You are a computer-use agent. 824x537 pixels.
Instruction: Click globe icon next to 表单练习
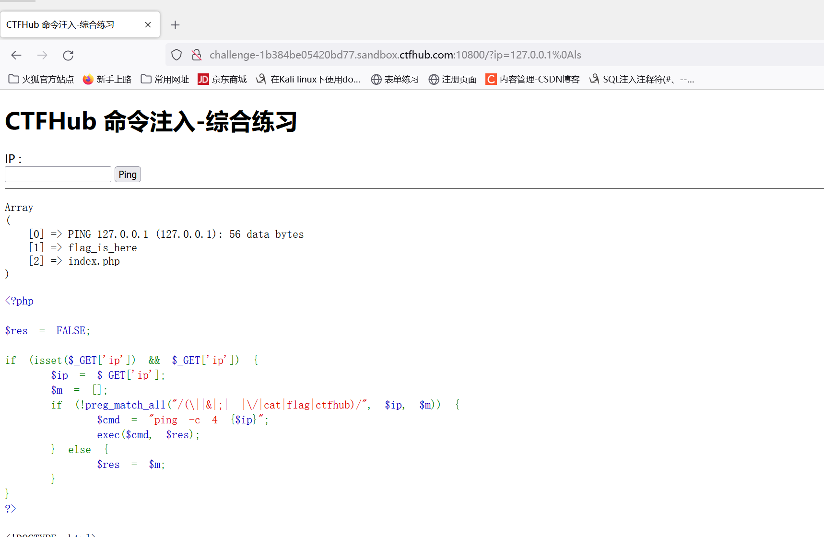(377, 79)
